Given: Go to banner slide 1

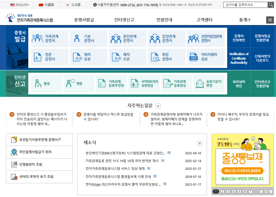Looking at the screenshot, I should point(216,191).
